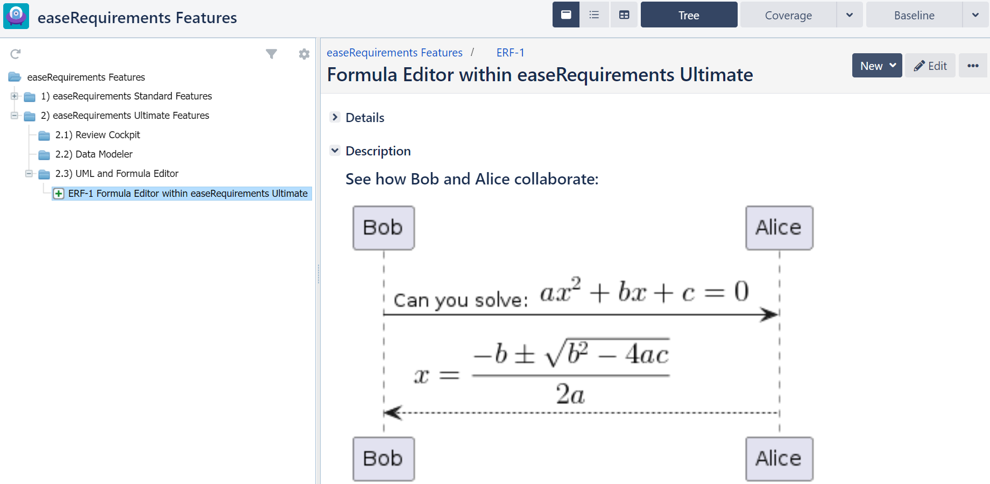
Task: Open tree settings gear
Action: (304, 54)
